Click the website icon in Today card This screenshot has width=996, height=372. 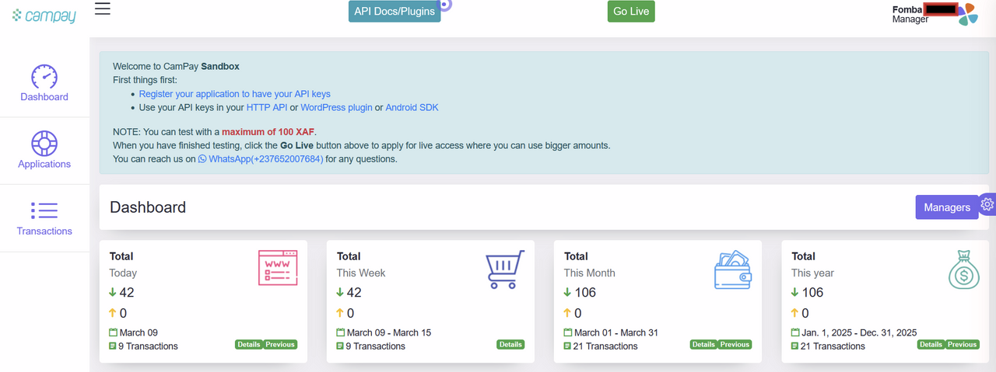[278, 267]
